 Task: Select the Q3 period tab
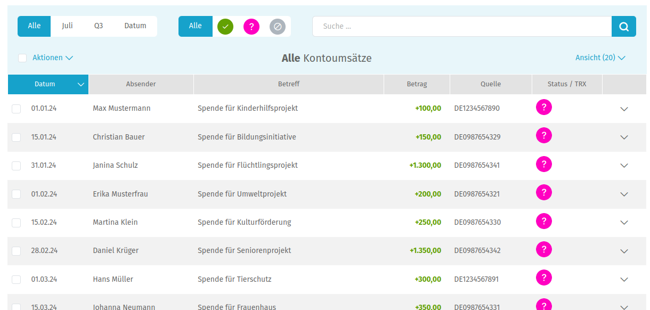[x=99, y=26]
